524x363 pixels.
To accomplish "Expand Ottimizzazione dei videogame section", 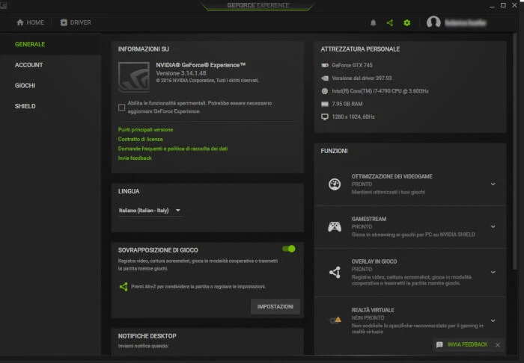I will coord(493,184).
